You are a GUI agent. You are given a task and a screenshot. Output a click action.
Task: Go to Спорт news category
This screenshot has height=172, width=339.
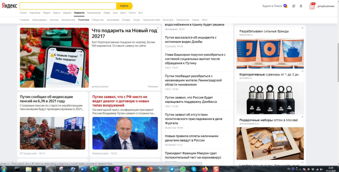point(137,20)
